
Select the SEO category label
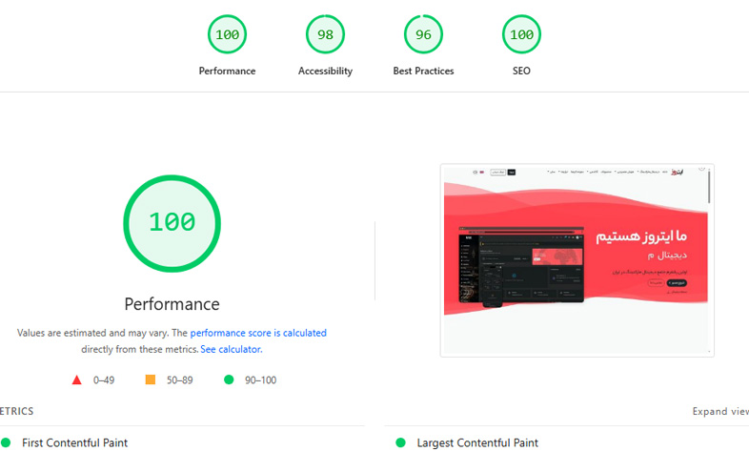point(521,71)
